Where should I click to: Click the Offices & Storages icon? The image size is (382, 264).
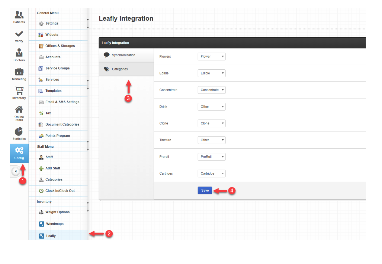(x=41, y=46)
